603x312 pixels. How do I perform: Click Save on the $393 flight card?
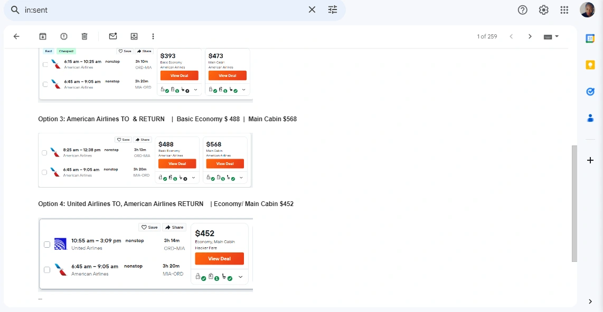click(x=125, y=51)
